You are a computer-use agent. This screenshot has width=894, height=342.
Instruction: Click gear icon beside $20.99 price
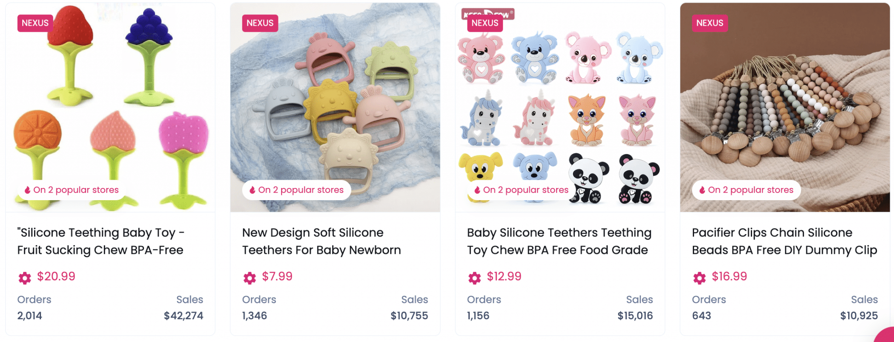pyautogui.click(x=25, y=277)
